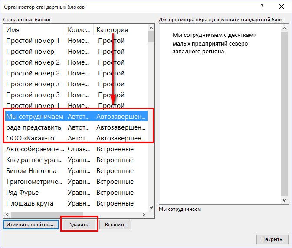Select the 'Ряд Фурье' building block
This screenshot has width=292, height=248.
click(x=23, y=193)
